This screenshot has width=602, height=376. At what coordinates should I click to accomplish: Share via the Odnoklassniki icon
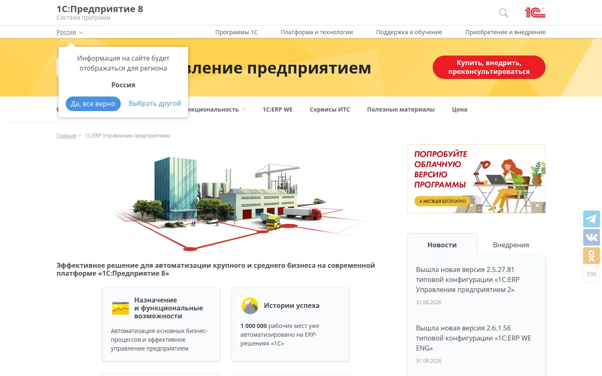click(x=592, y=256)
